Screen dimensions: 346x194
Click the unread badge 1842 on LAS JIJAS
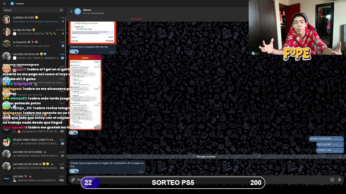[61, 180]
